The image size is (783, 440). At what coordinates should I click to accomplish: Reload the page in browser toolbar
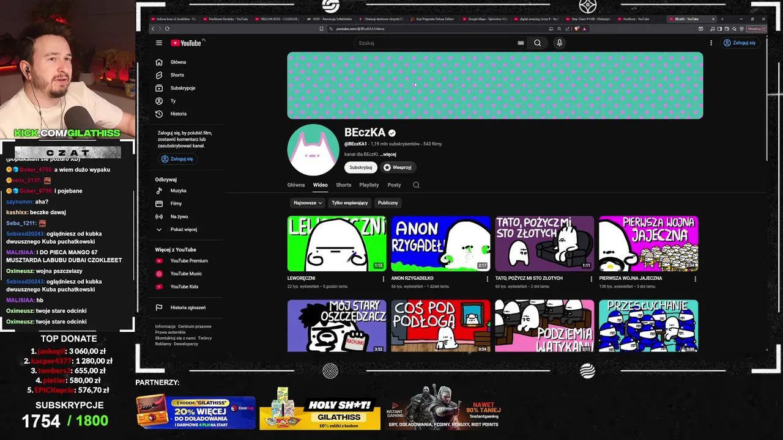167,29
